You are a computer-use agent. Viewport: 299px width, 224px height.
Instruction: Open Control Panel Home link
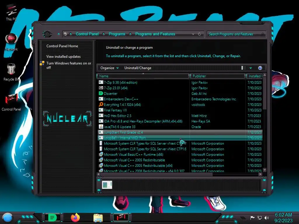(62, 46)
